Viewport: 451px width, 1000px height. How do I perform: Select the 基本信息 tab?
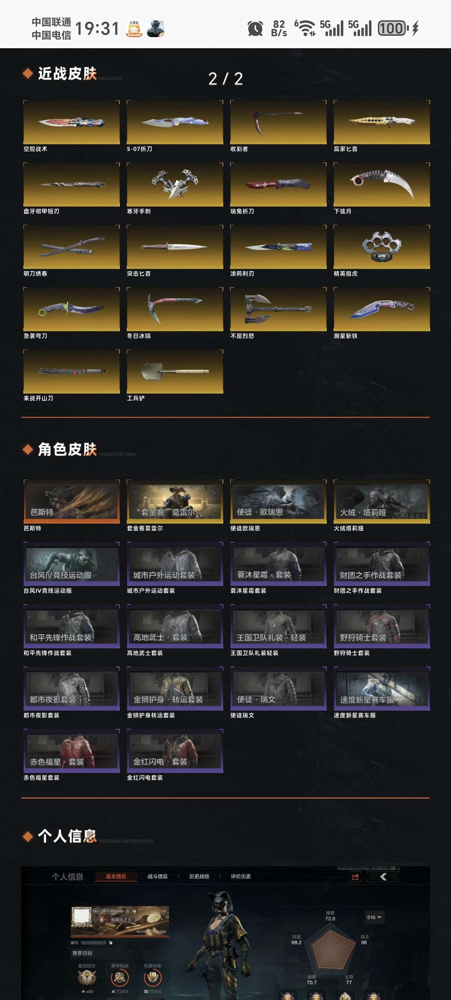[116, 876]
